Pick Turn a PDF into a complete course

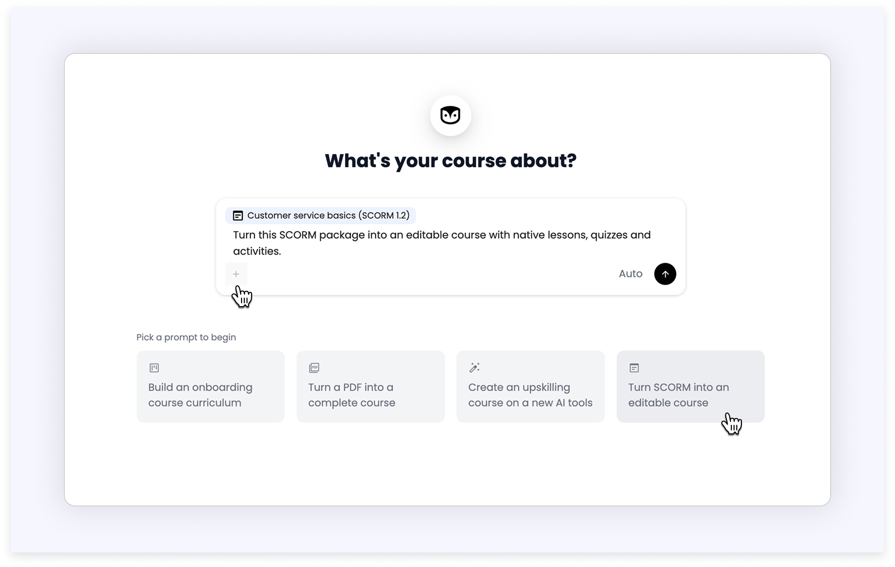[371, 386]
